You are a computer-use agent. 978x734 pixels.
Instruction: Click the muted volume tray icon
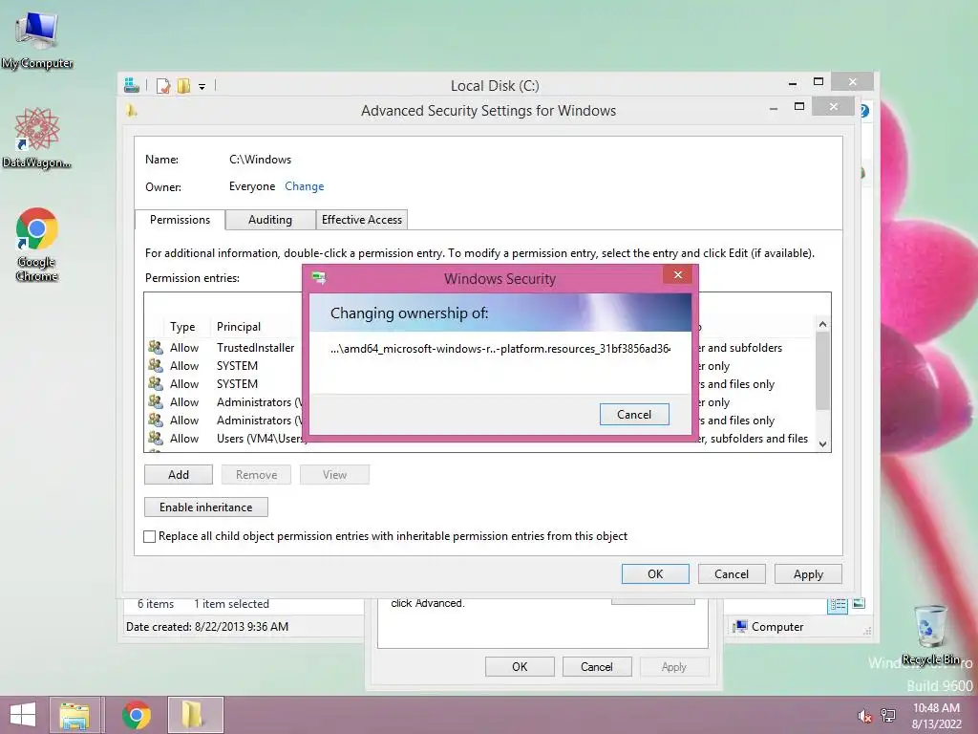[865, 716]
